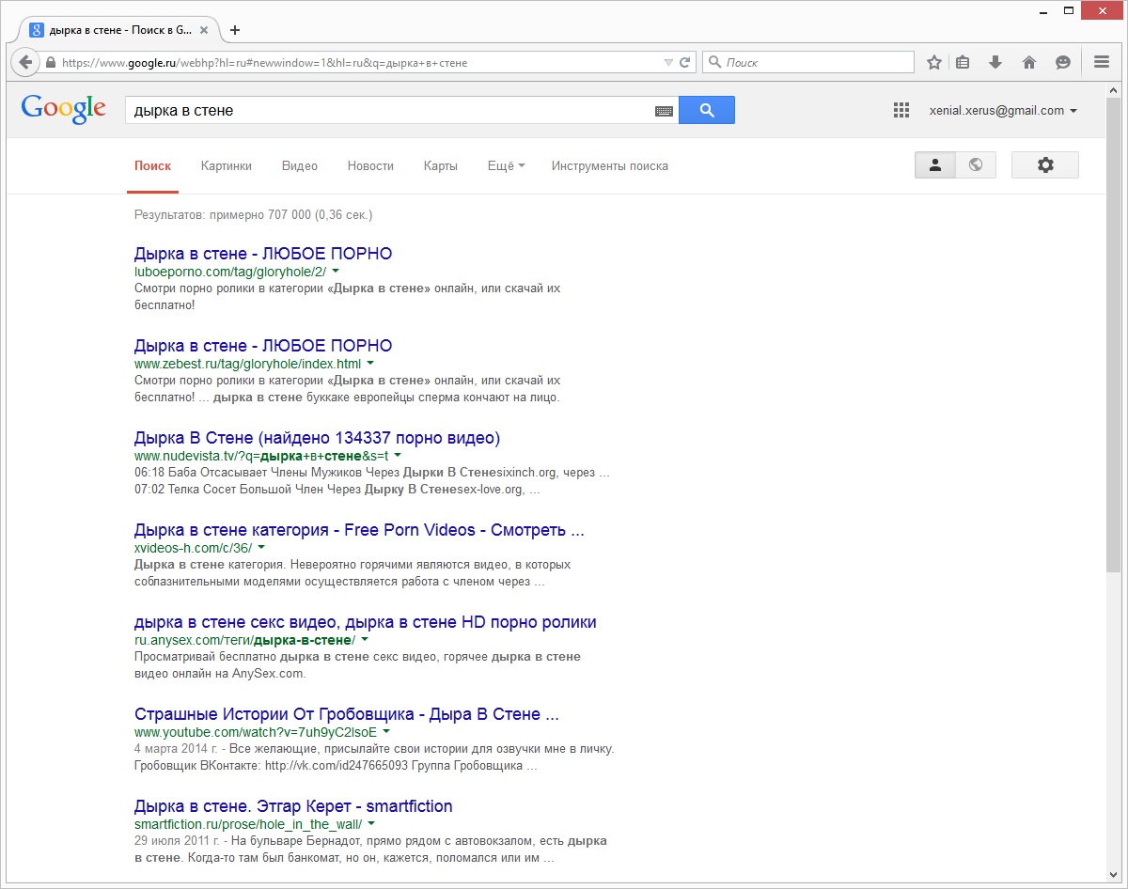This screenshot has width=1128, height=889.
Task: Expand the arrow next to smartfiction.ru URL
Action: click(x=371, y=824)
